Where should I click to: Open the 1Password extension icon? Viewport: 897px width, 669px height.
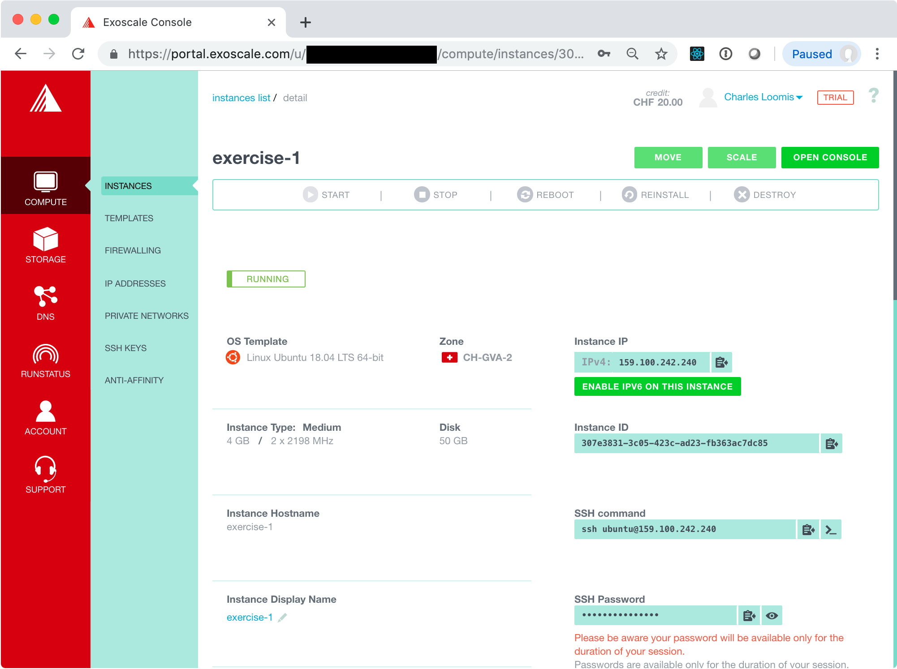pyautogui.click(x=725, y=54)
